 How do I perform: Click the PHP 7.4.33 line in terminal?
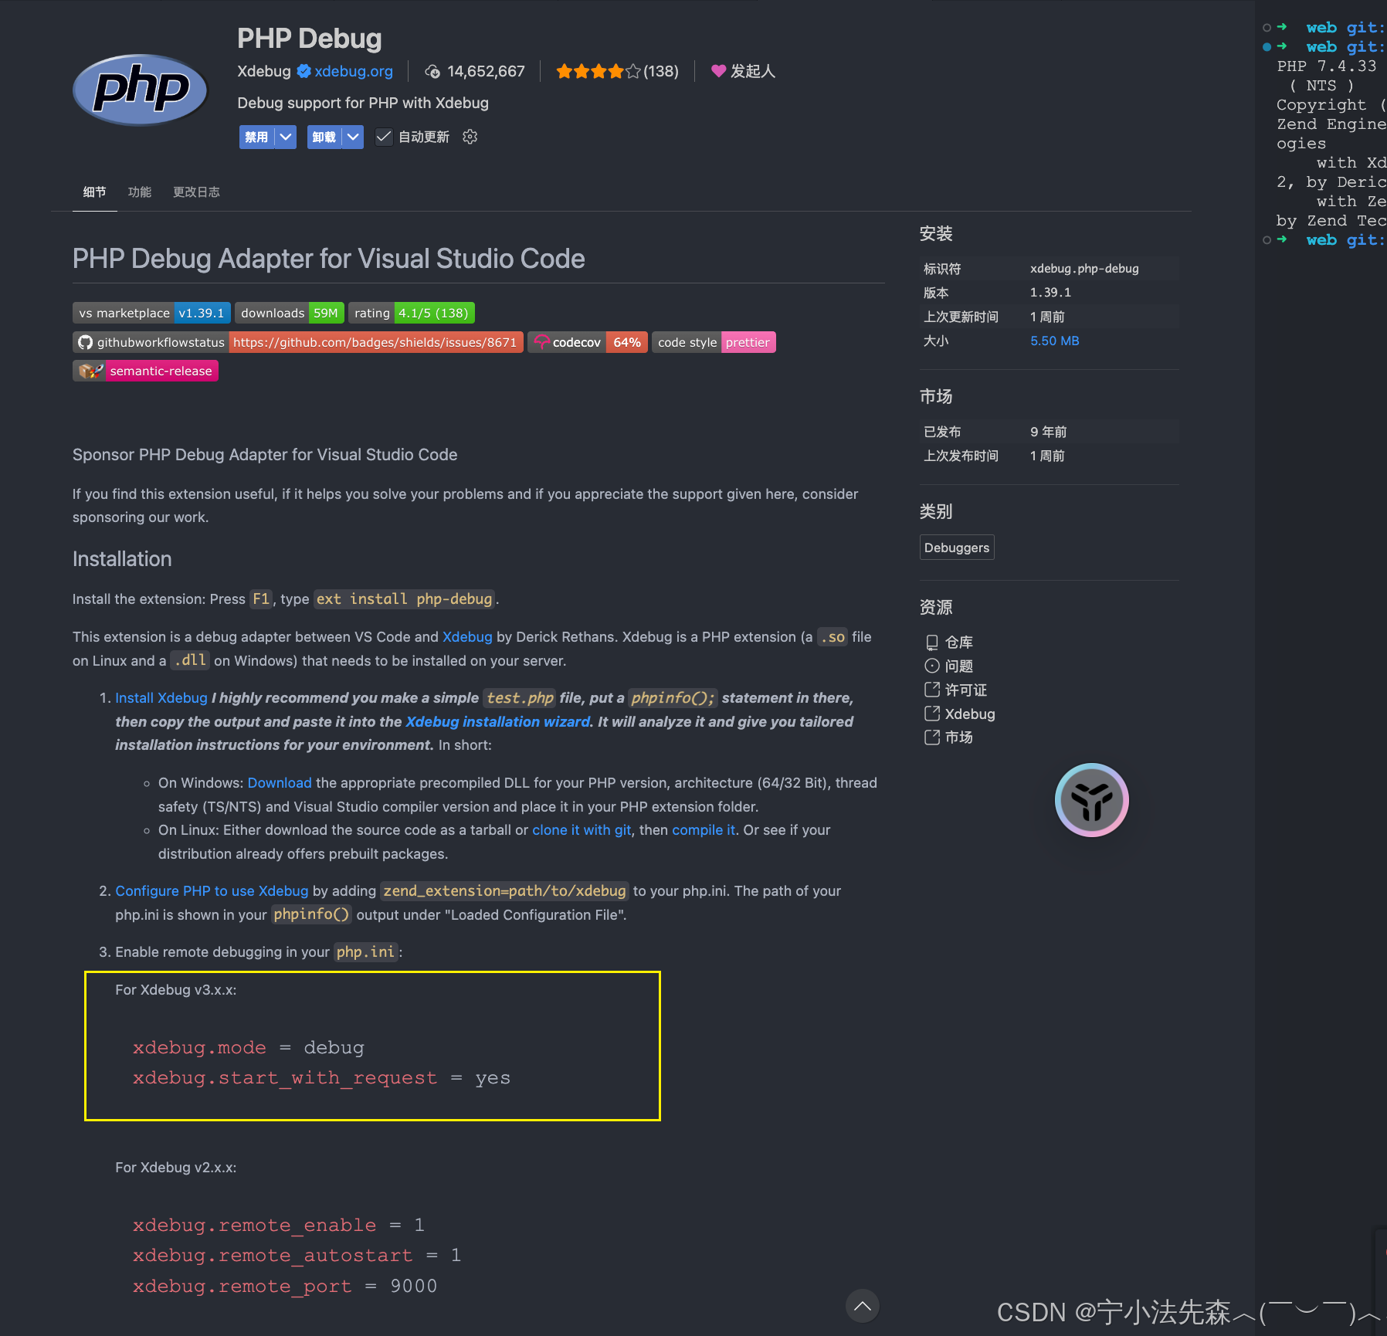click(x=1326, y=66)
